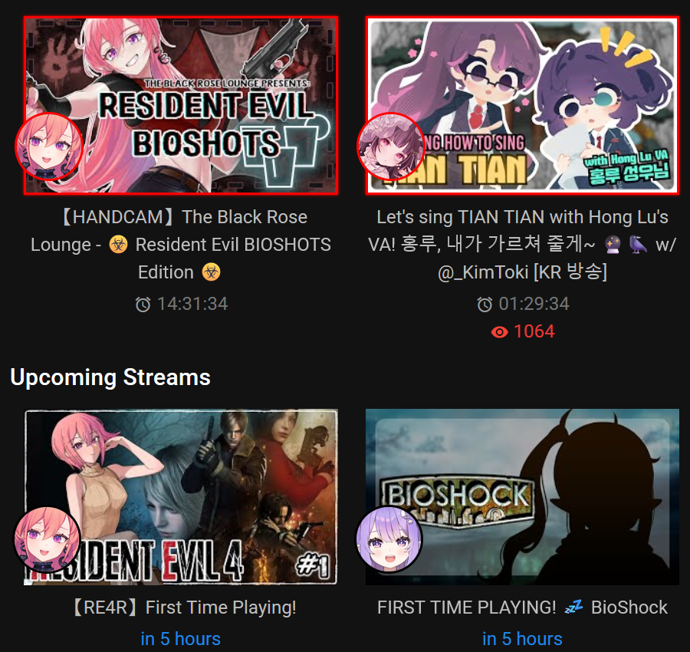Image resolution: width=690 pixels, height=652 pixels.
Task: Open the Resident Evil 4 upcoming stream thumbnail
Action: coord(181,497)
